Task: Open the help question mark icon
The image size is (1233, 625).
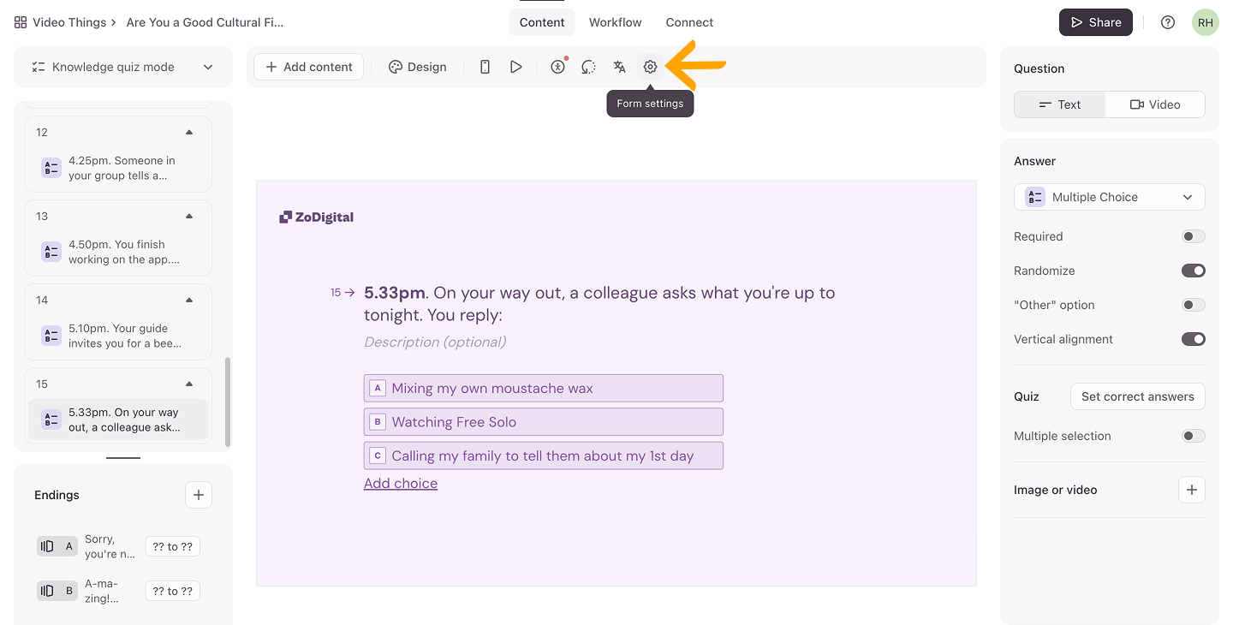Action: click(x=1168, y=22)
